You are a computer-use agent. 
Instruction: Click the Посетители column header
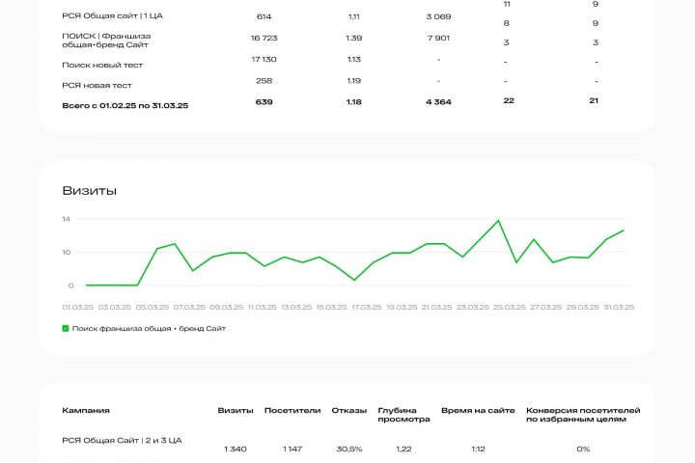[x=292, y=410]
